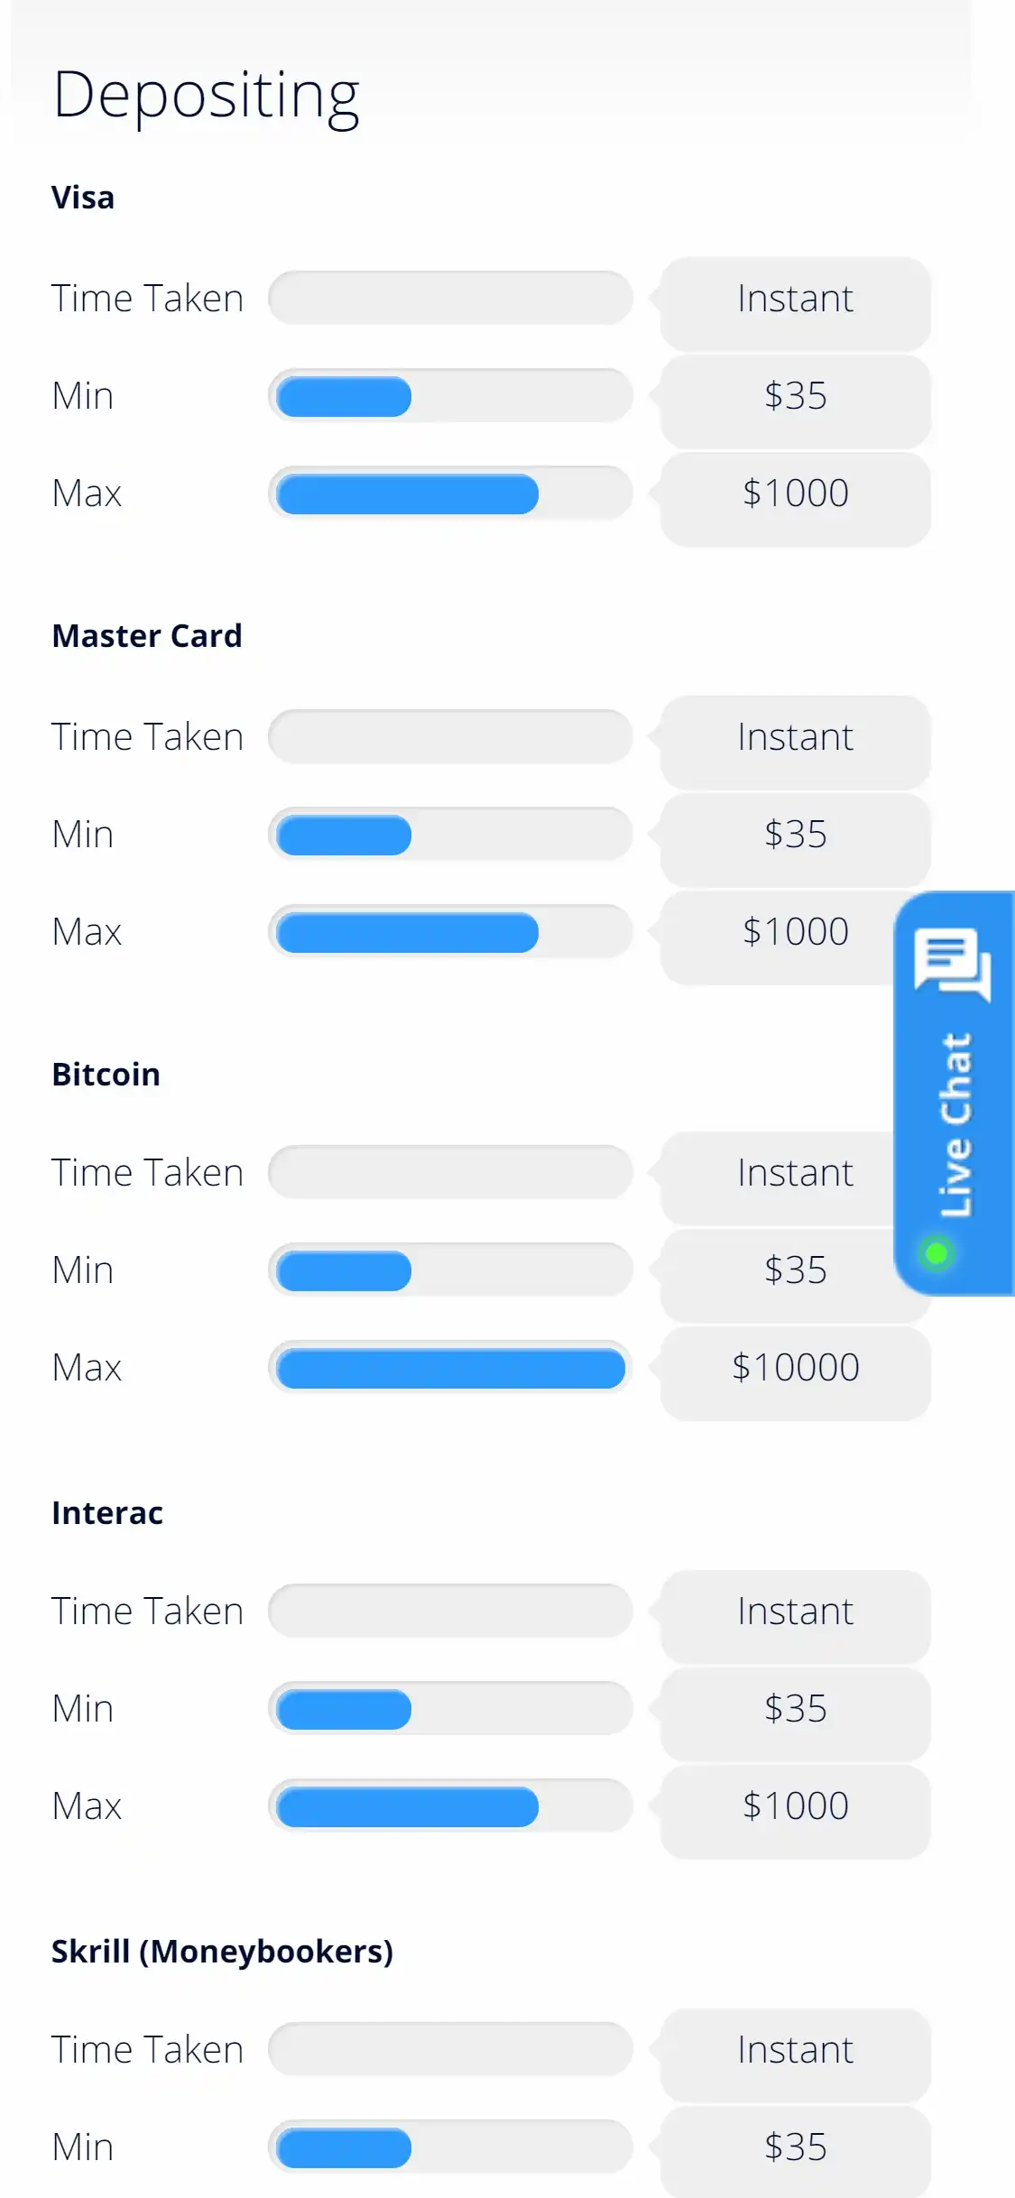This screenshot has height=2198, width=1015.
Task: Click the Visa Time Taken empty bar
Action: pyautogui.click(x=450, y=299)
